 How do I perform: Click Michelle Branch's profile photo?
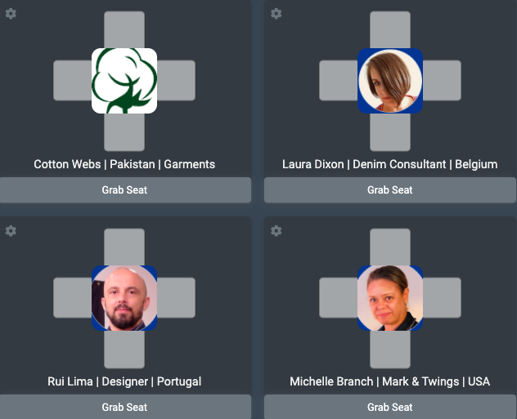tap(390, 298)
